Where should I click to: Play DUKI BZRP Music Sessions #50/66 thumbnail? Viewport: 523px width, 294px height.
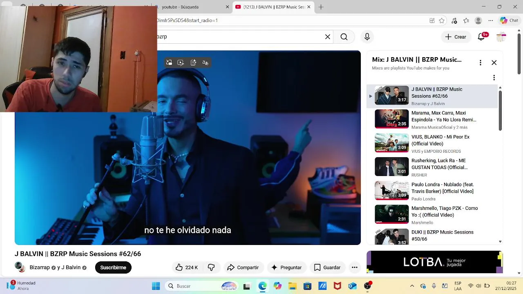pos(391,237)
